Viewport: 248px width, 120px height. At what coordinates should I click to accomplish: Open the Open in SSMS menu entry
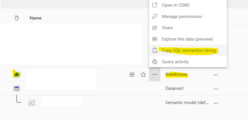point(188,5)
